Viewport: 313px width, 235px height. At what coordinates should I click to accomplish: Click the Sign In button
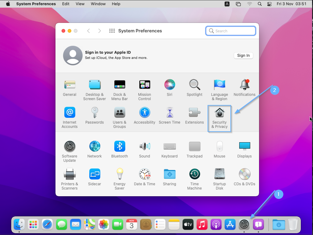tap(243, 56)
